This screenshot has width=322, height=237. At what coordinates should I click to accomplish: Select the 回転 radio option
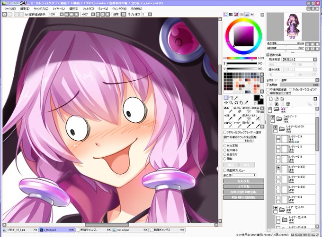pos(225,159)
